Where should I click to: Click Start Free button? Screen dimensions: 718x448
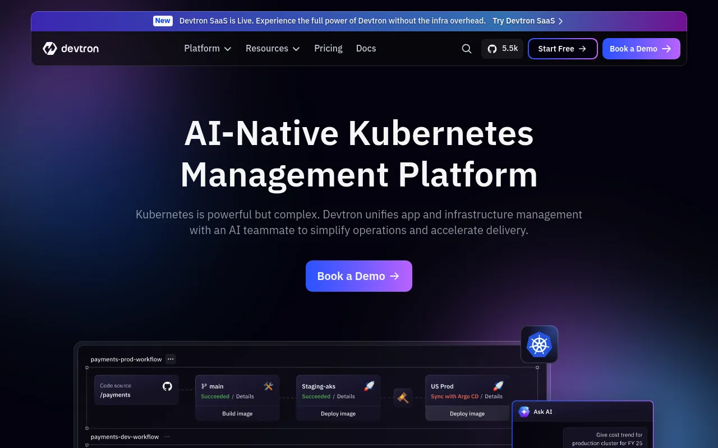(563, 49)
